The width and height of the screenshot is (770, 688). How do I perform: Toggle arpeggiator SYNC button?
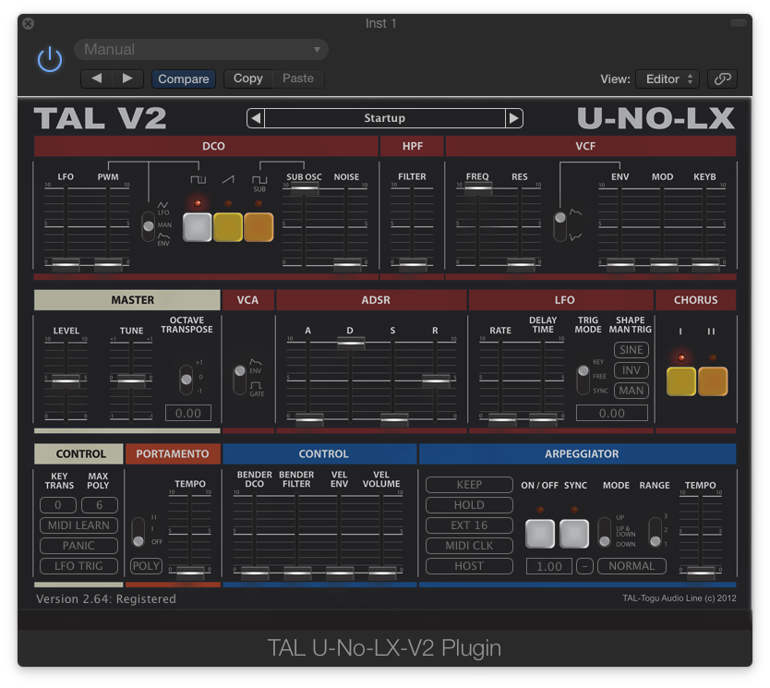[x=574, y=534]
